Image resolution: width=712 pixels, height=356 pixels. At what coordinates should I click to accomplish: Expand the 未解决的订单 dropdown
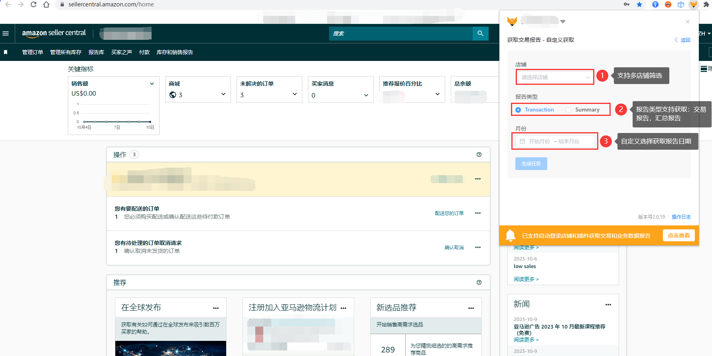(294, 94)
